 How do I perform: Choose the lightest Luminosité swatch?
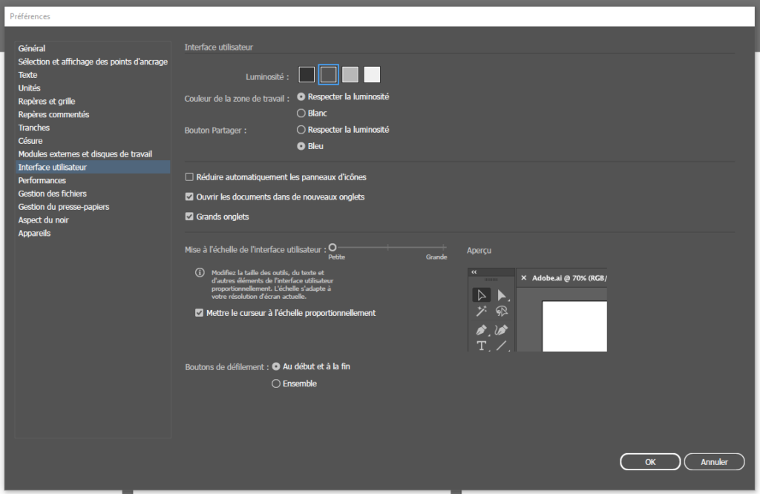[372, 74]
